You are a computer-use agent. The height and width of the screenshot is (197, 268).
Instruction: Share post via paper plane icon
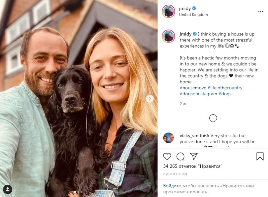[194, 156]
